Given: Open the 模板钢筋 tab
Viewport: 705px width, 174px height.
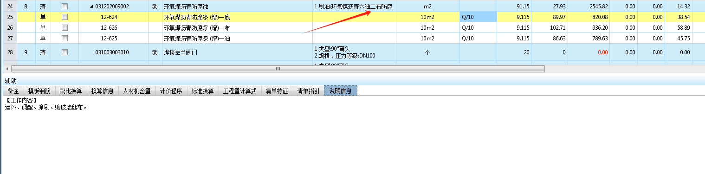Looking at the screenshot, I should (x=39, y=91).
